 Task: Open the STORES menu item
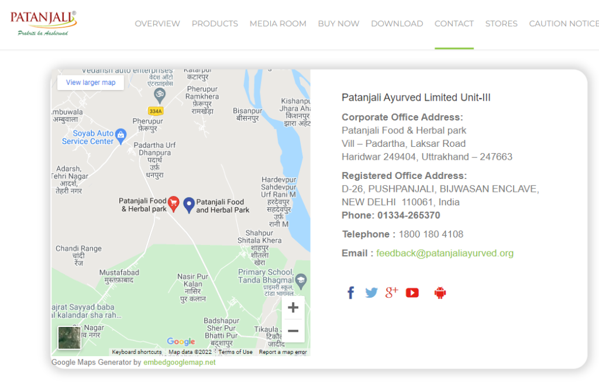click(x=501, y=23)
